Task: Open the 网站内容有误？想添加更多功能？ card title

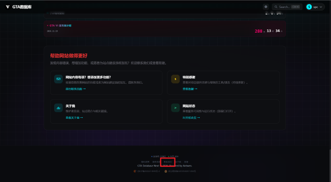Action: click(x=88, y=77)
